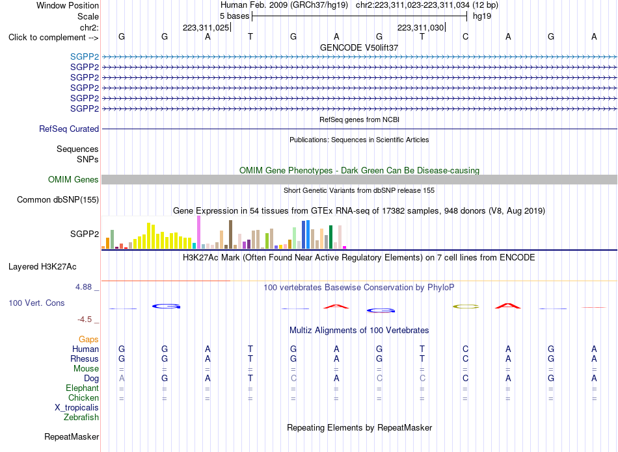Screen dimensions: 618x452
Task: Click the faded A in the Dog row
Action: 122,378
